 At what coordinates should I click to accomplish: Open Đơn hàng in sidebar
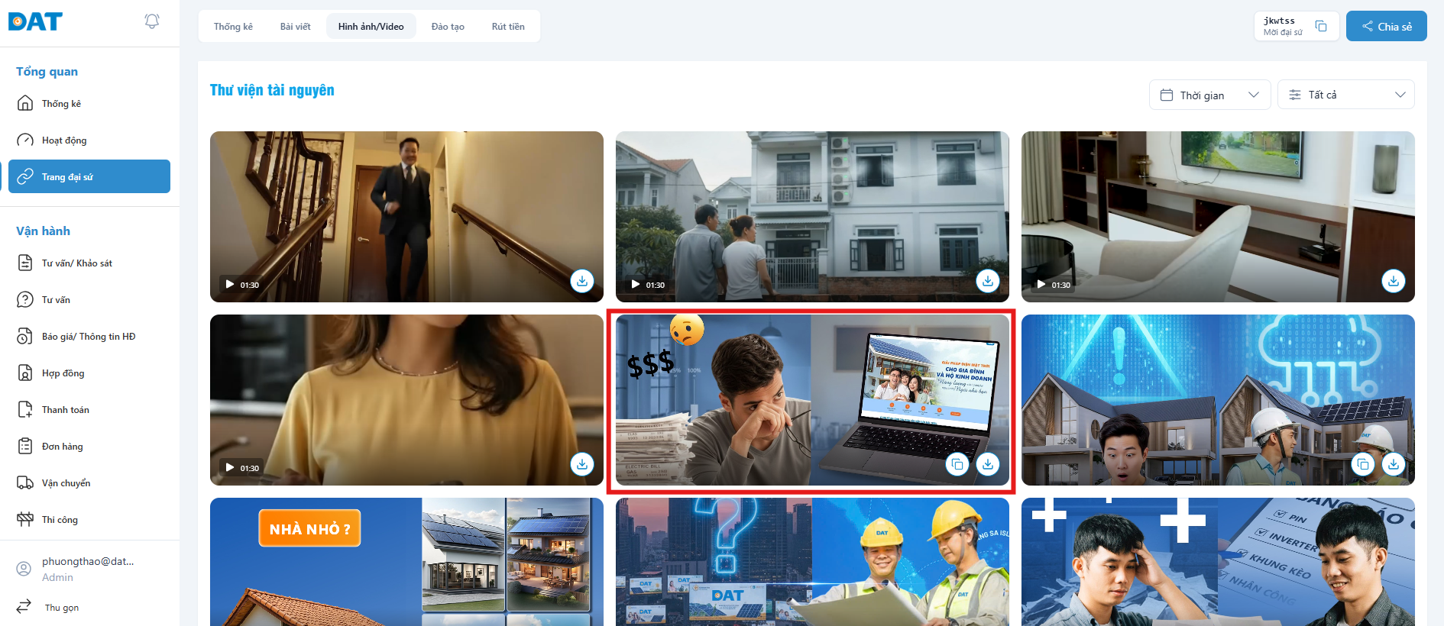coord(89,446)
